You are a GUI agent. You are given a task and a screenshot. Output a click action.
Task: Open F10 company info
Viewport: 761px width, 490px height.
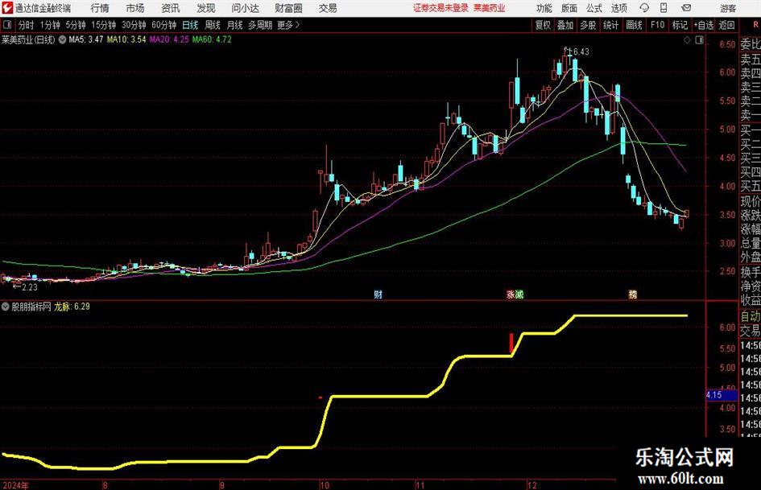(657, 25)
